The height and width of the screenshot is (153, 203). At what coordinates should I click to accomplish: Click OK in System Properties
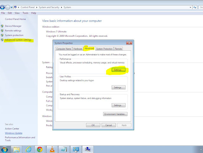[x=93, y=125]
